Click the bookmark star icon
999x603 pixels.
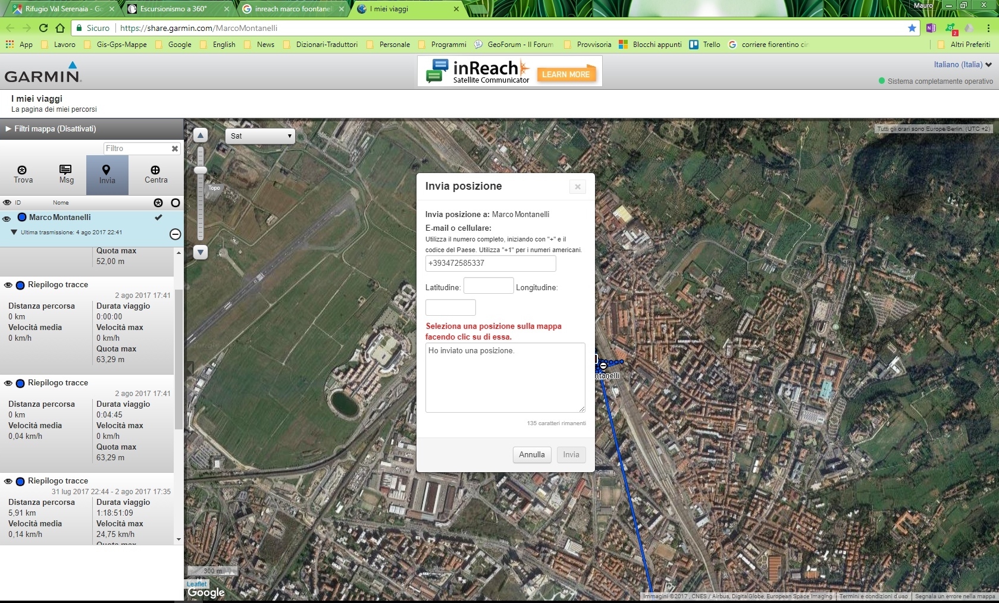point(912,28)
